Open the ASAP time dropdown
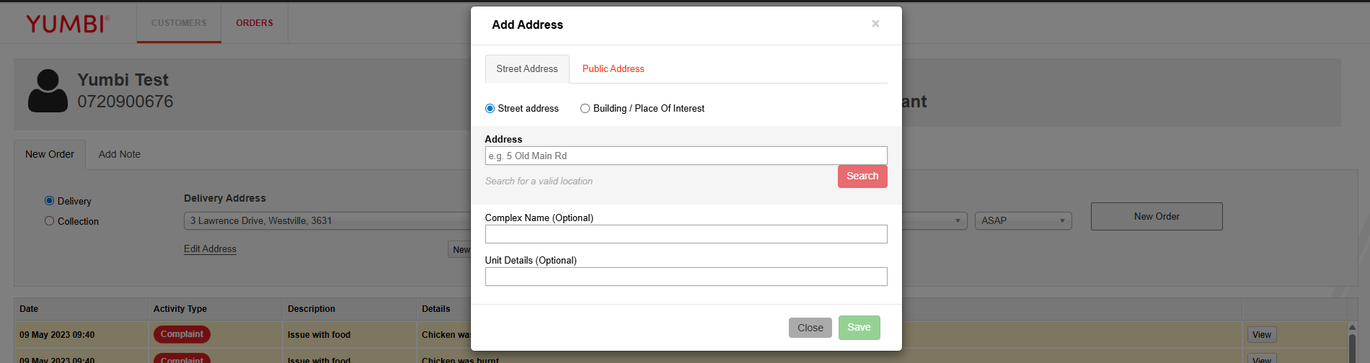The height and width of the screenshot is (363, 1370). point(1022,220)
